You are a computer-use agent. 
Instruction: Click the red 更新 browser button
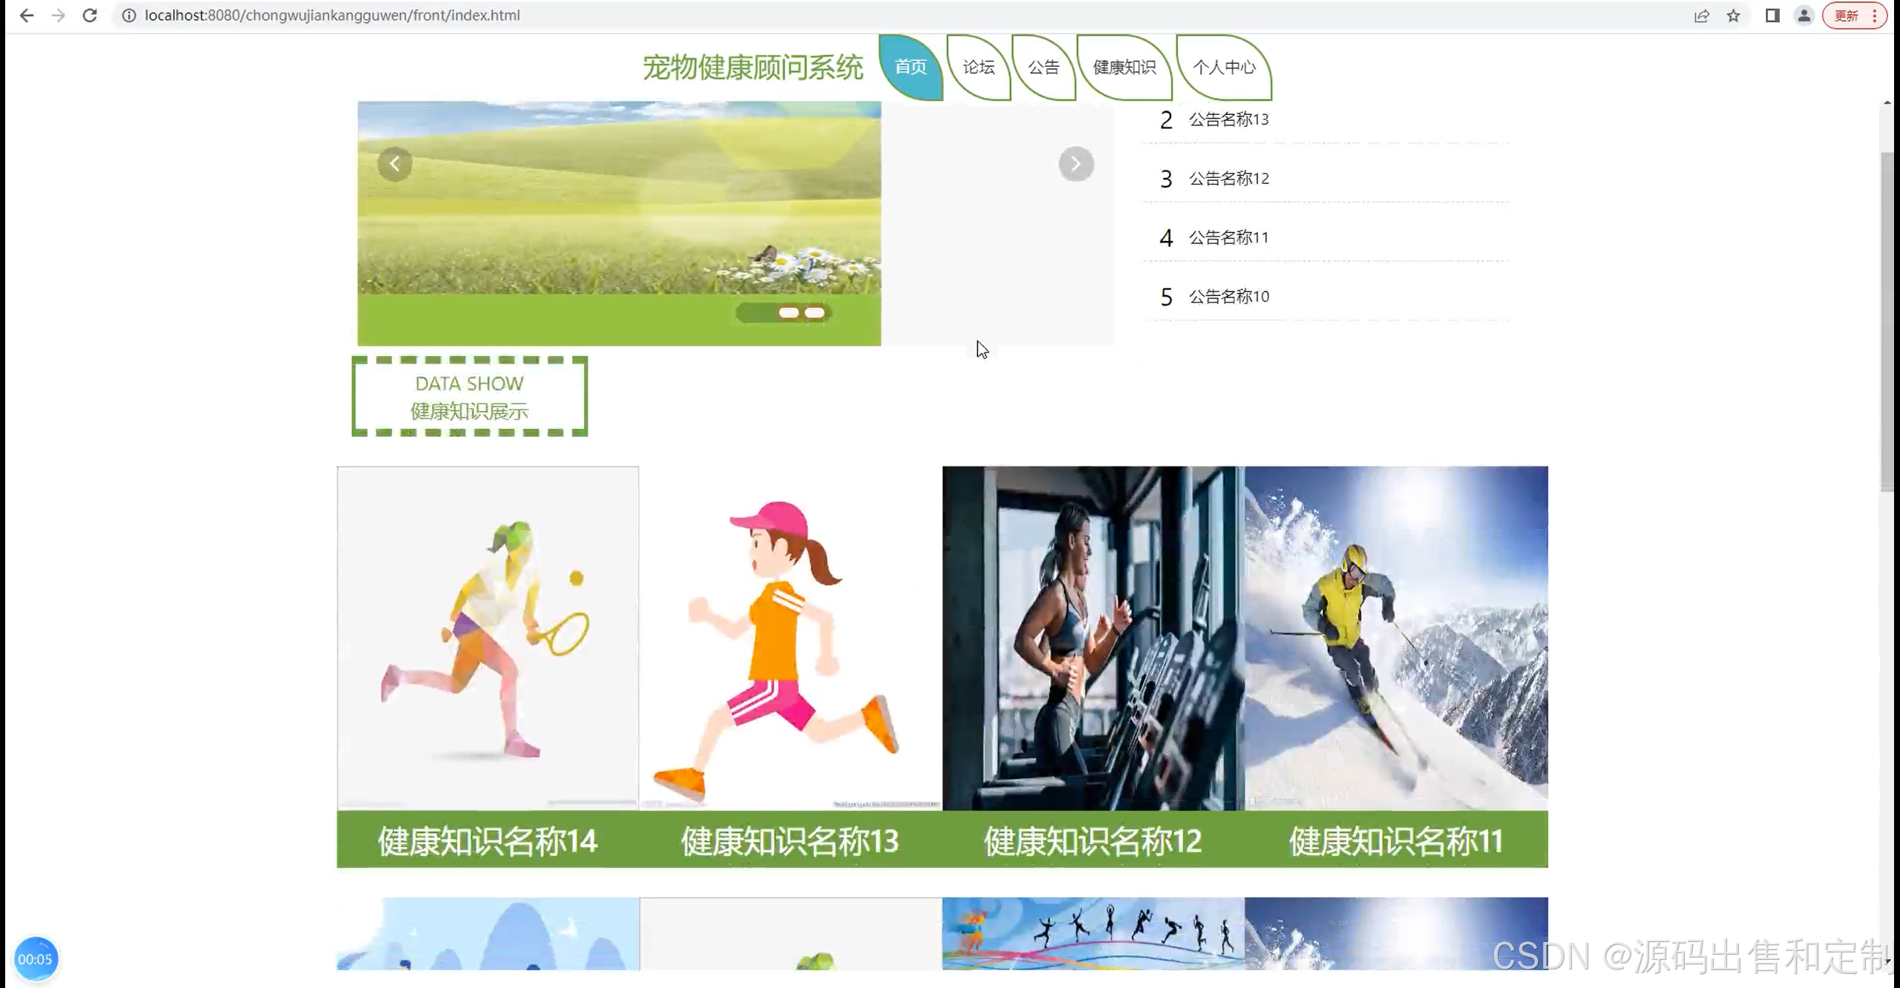(x=1847, y=16)
